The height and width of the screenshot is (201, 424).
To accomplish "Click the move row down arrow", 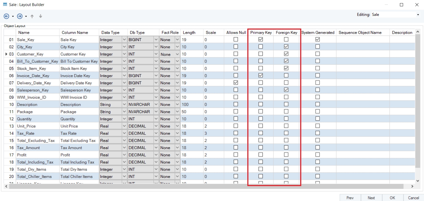I will tap(41, 16).
